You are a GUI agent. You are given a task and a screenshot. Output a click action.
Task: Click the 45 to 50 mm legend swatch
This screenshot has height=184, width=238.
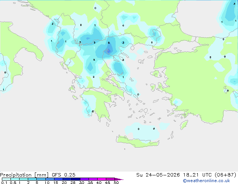pos(110,179)
